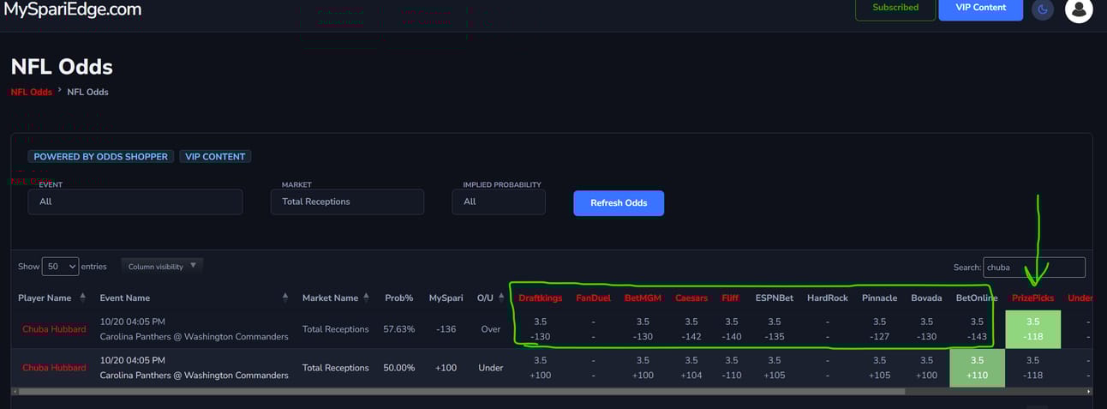
Task: Click right arrow of horizontal scrollbar
Action: (1089, 391)
